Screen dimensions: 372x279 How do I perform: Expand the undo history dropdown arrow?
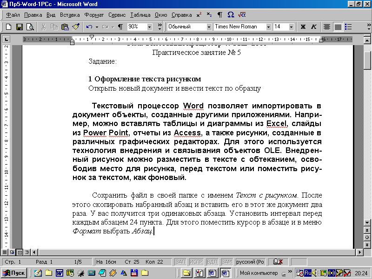(x=97, y=27)
